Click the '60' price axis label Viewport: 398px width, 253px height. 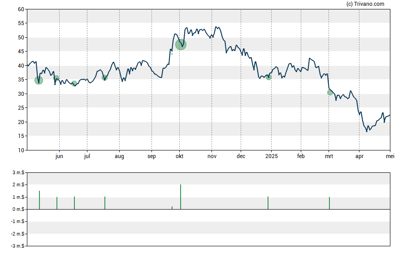point(21,9)
